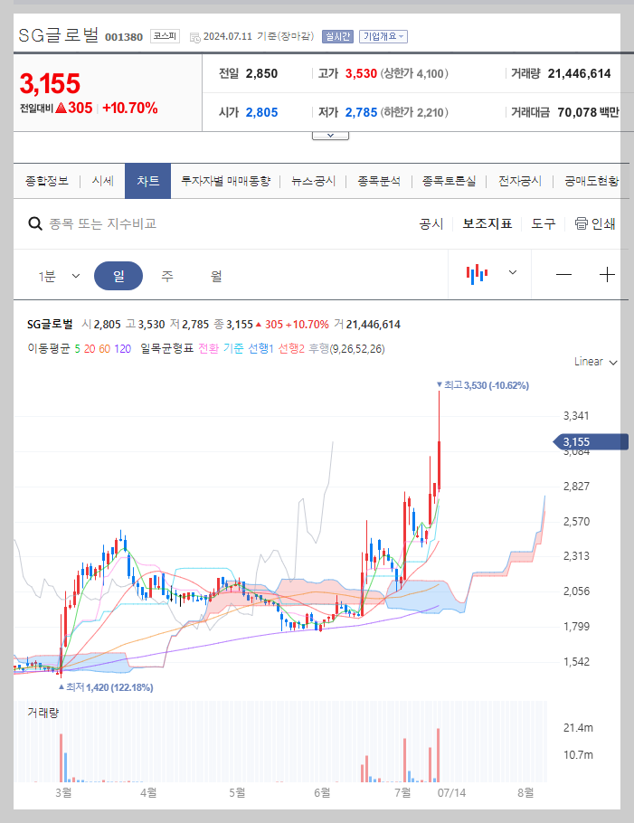Zoom out chart with minus icon

563,275
